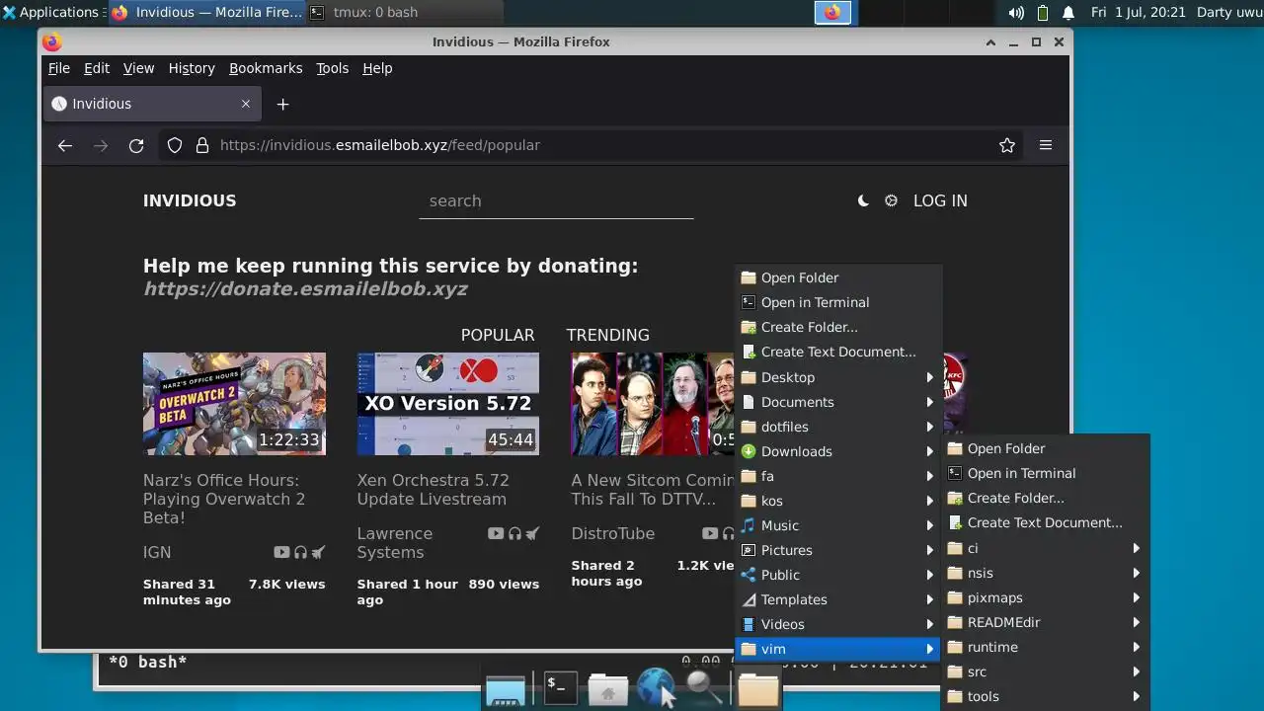This screenshot has height=711, width=1264.
Task: Visit the Lawrence Systems channel
Action: 395,542
